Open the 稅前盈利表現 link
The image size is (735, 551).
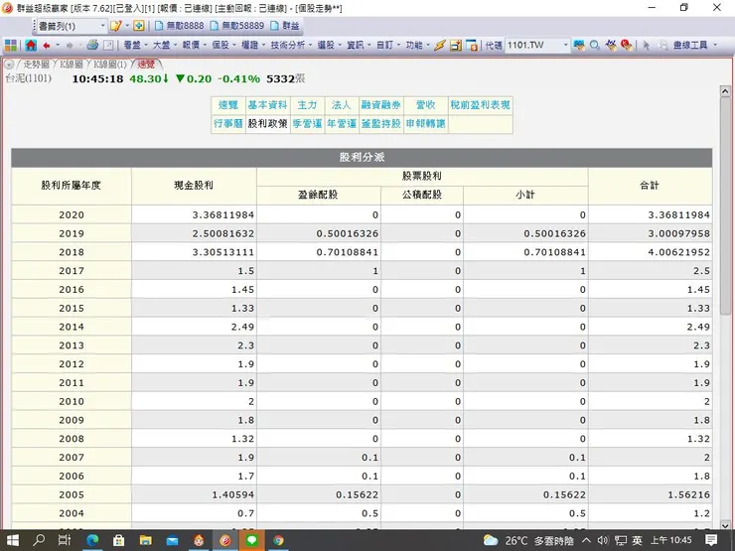[480, 105]
